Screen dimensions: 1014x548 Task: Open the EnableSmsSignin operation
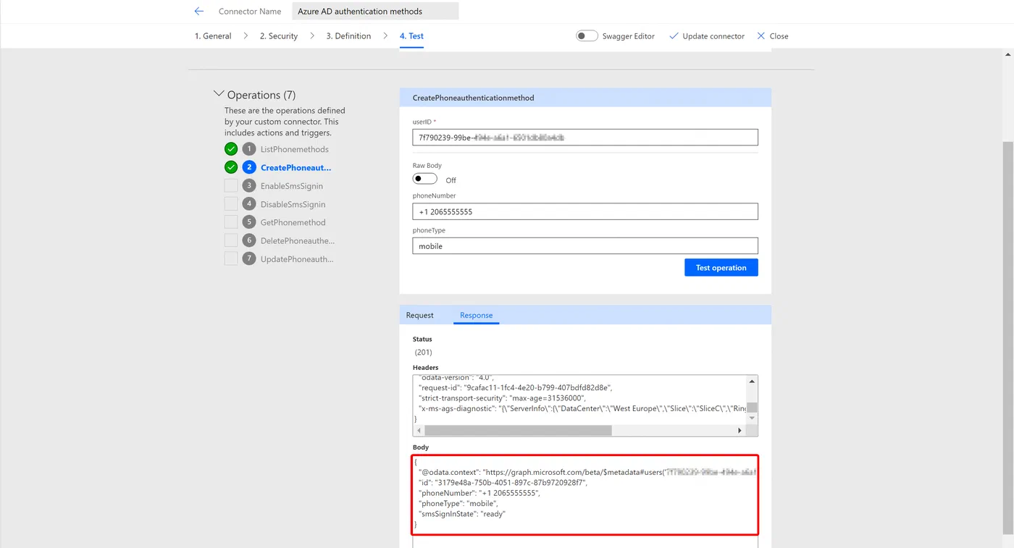[292, 186]
